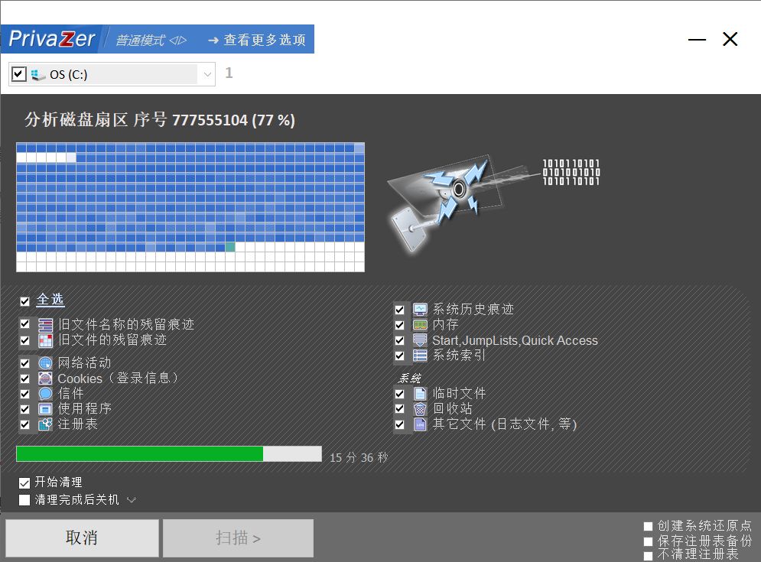Click the Cookies icon
Viewport: 761px width, 562px height.
[x=45, y=378]
